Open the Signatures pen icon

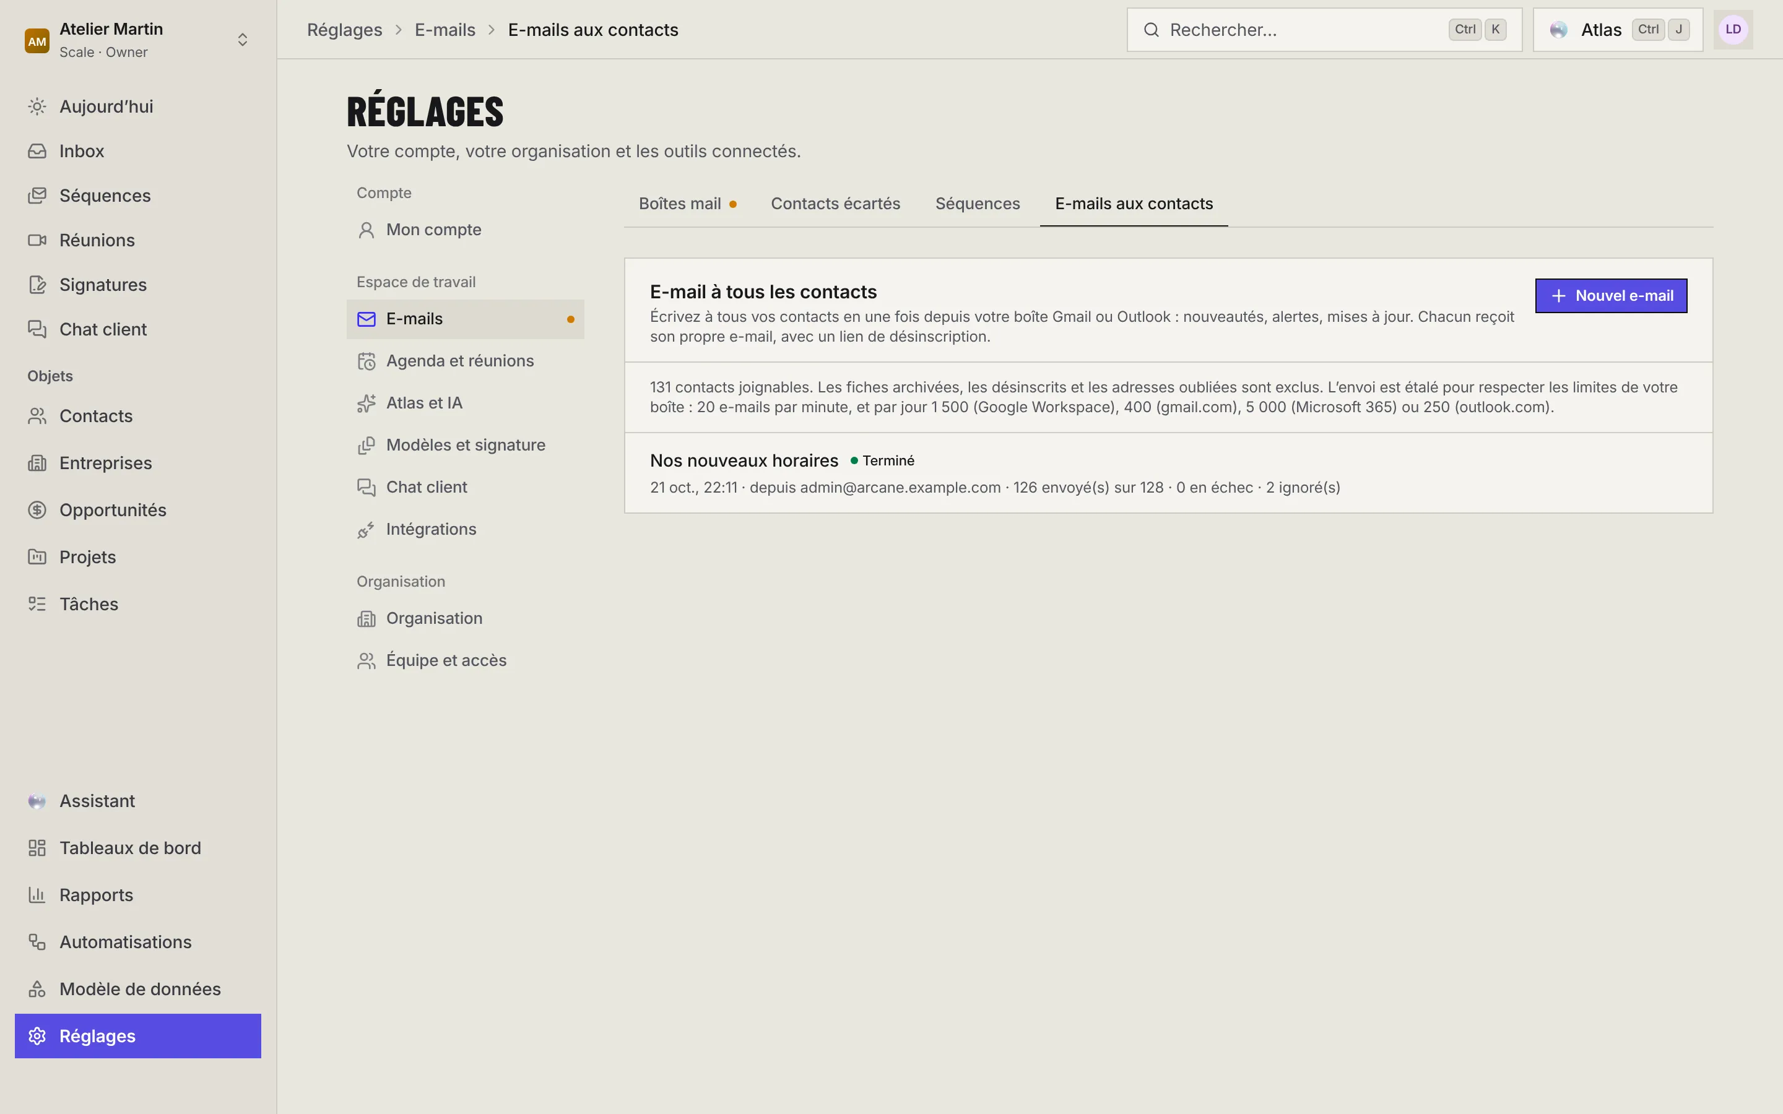coord(37,285)
